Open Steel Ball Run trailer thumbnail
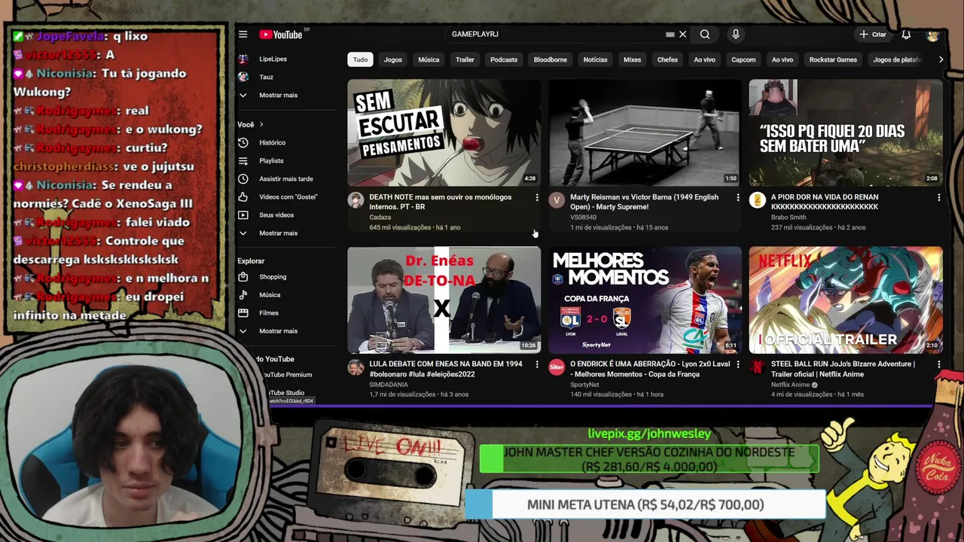Viewport: 964px width, 542px height. [846, 300]
